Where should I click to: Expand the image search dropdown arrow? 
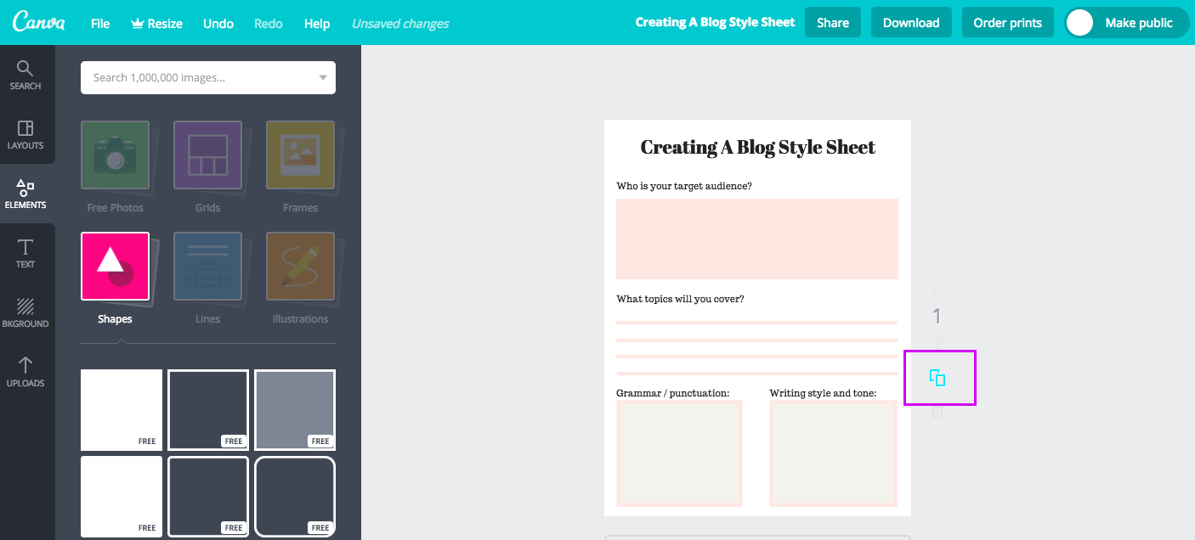[x=323, y=78]
